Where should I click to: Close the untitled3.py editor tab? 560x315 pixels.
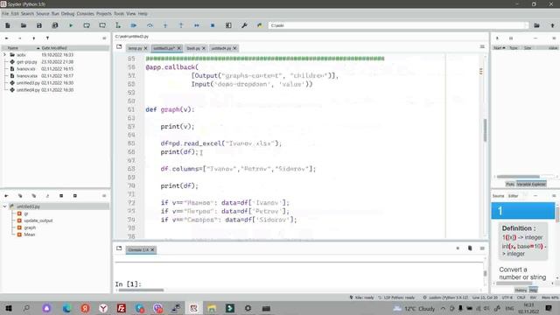tap(178, 48)
